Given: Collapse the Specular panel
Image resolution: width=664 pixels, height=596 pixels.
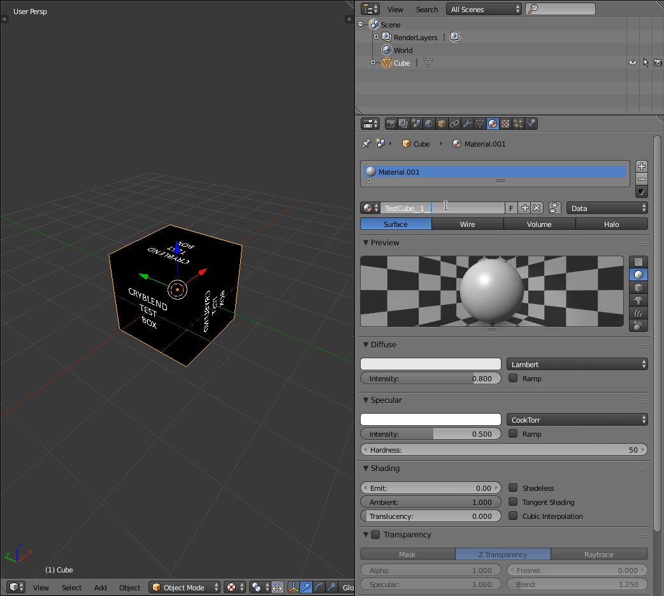Looking at the screenshot, I should click(x=365, y=400).
